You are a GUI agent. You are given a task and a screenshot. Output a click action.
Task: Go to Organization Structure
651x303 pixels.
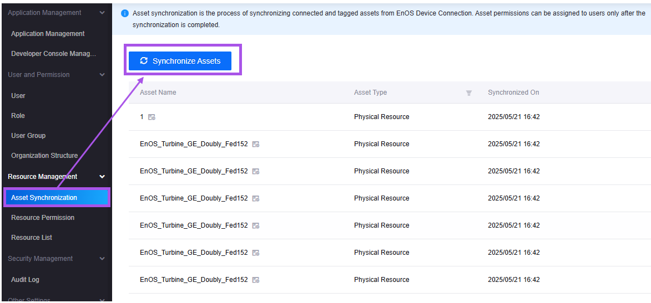pyautogui.click(x=44, y=156)
